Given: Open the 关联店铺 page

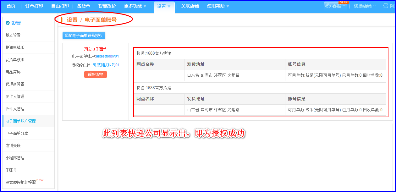Looking at the screenshot, I should tap(190, 6).
